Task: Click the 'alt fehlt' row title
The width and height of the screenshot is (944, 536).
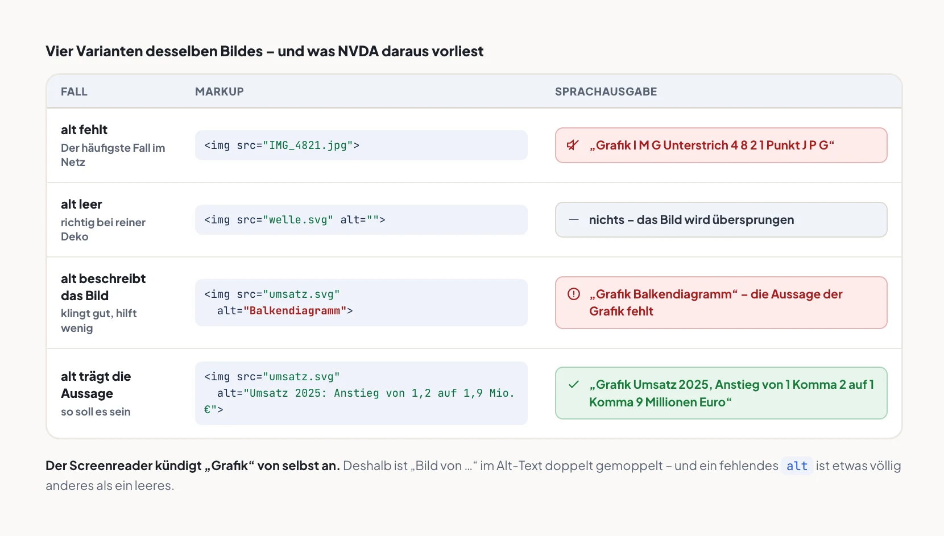Action: (x=84, y=130)
